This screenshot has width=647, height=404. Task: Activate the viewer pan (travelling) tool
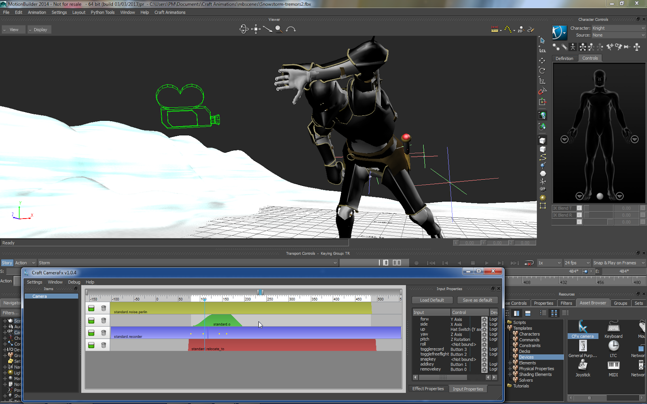click(x=256, y=29)
